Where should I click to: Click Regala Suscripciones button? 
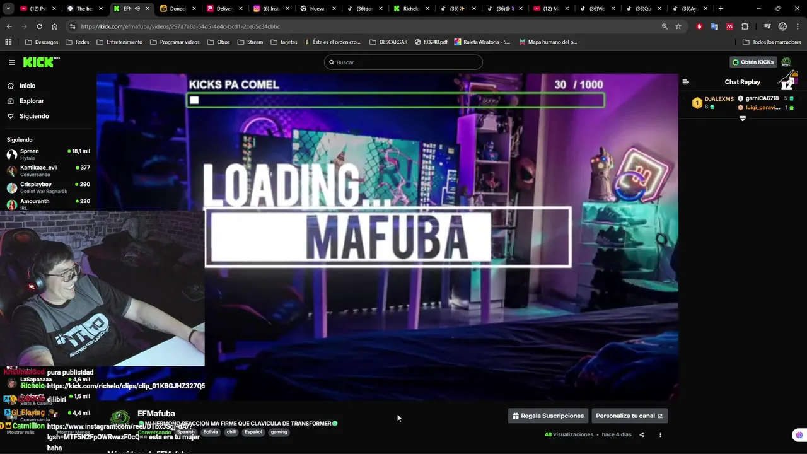[x=548, y=416]
